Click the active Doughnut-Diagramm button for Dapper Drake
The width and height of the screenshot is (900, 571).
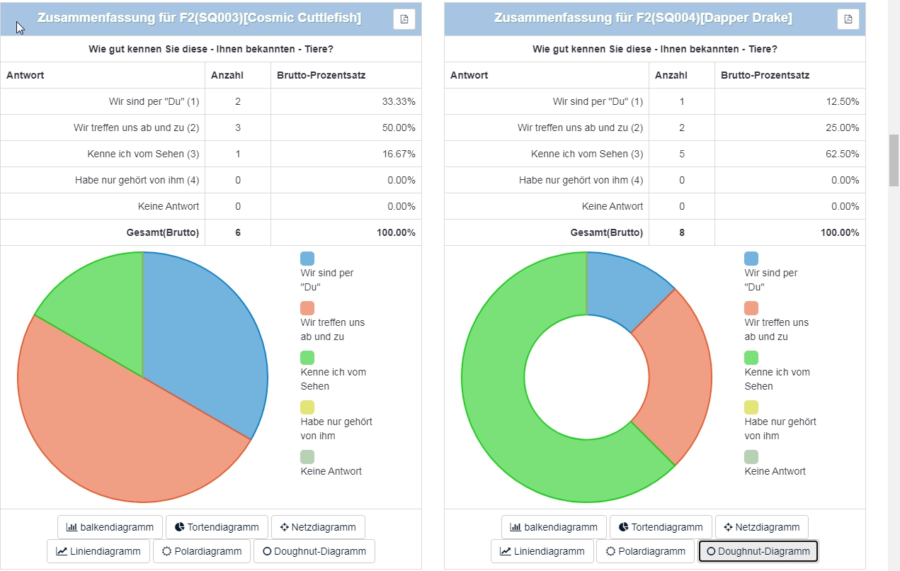pyautogui.click(x=758, y=551)
